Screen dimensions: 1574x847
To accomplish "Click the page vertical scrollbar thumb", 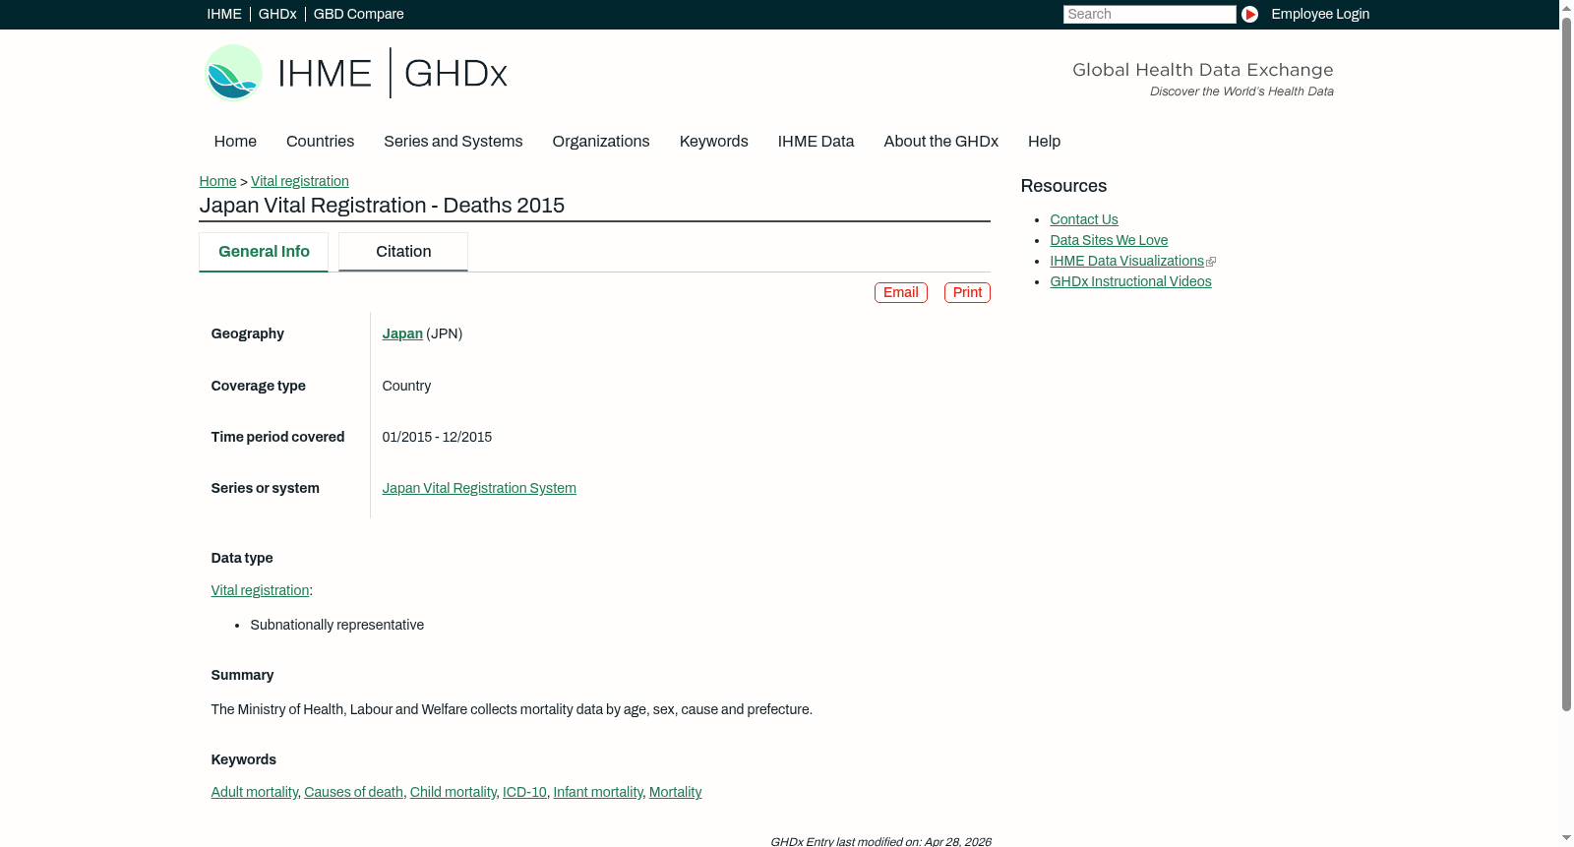I will point(1566,363).
